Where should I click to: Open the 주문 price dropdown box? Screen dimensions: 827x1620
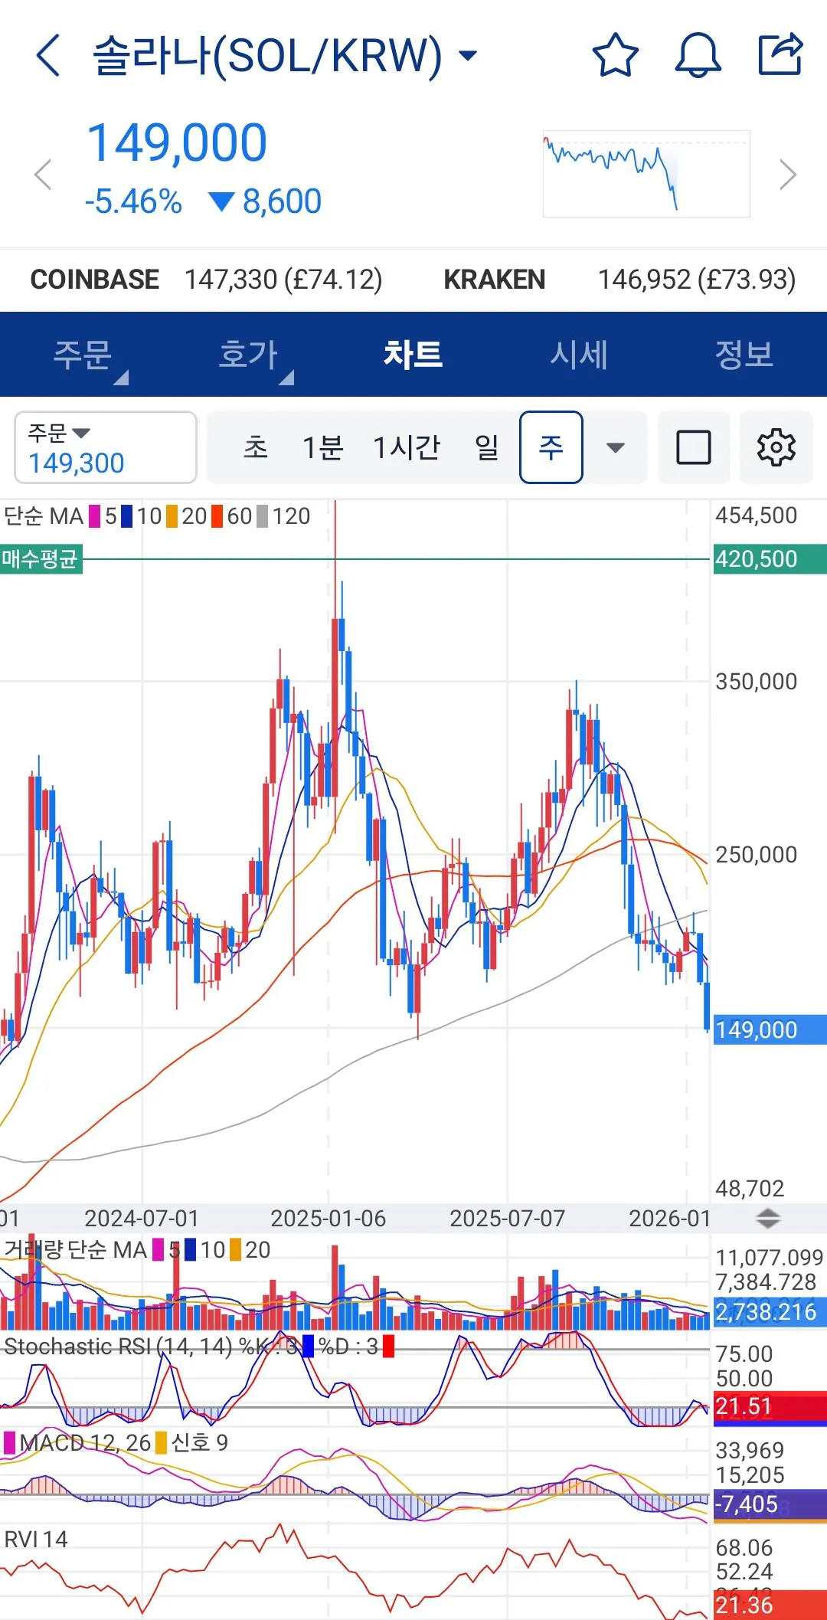pyautogui.click(x=106, y=447)
